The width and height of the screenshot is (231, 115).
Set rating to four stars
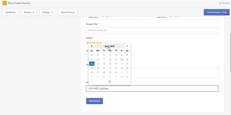point(97,43)
